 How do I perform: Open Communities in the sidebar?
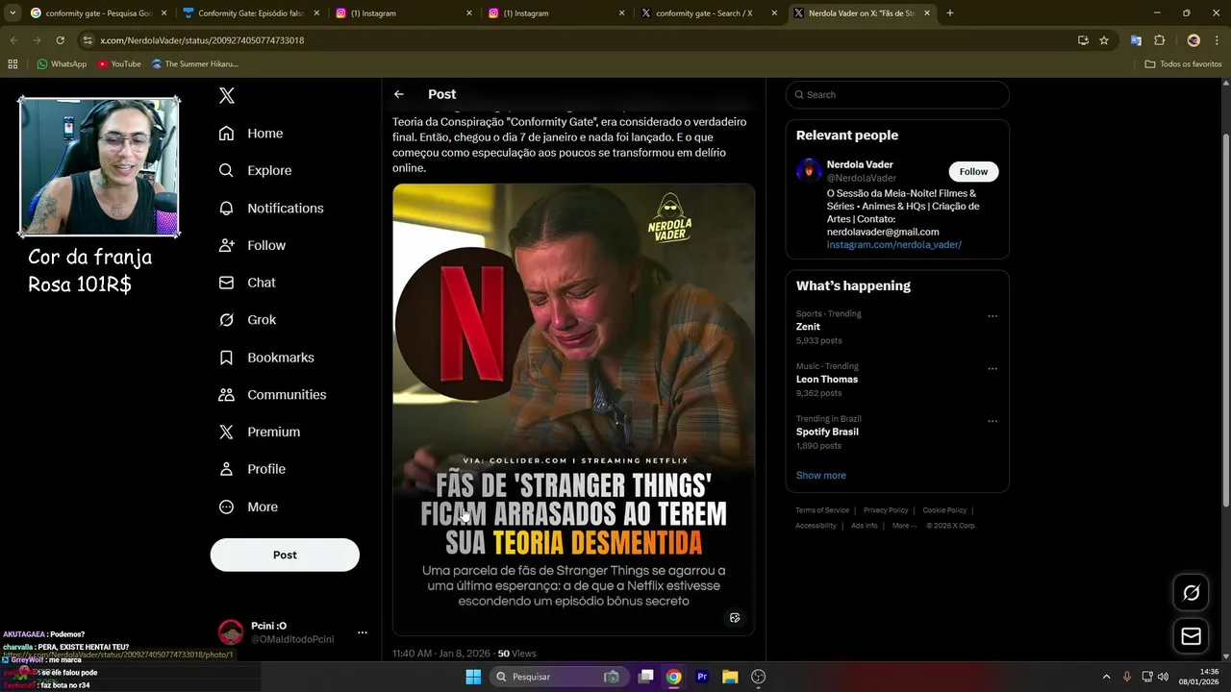272,395
